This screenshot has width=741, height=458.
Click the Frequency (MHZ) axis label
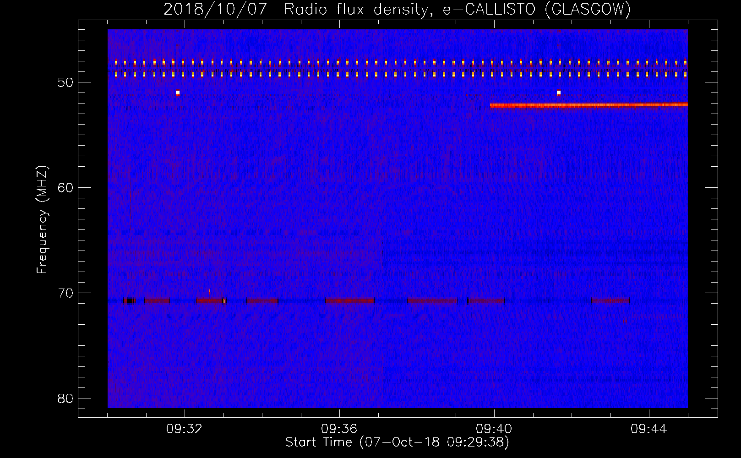[x=42, y=220]
